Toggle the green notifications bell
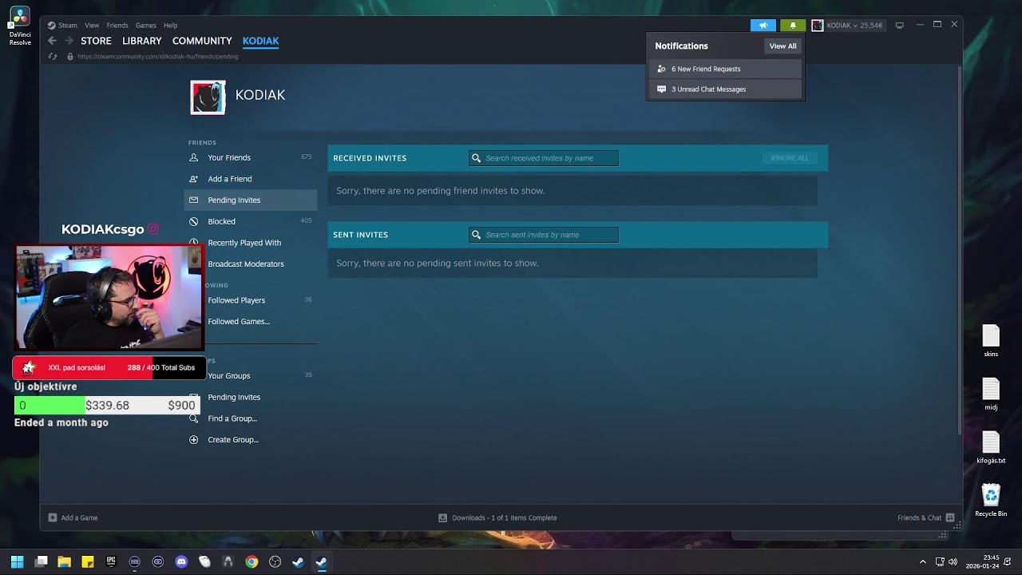This screenshot has width=1022, height=575. 793,26
